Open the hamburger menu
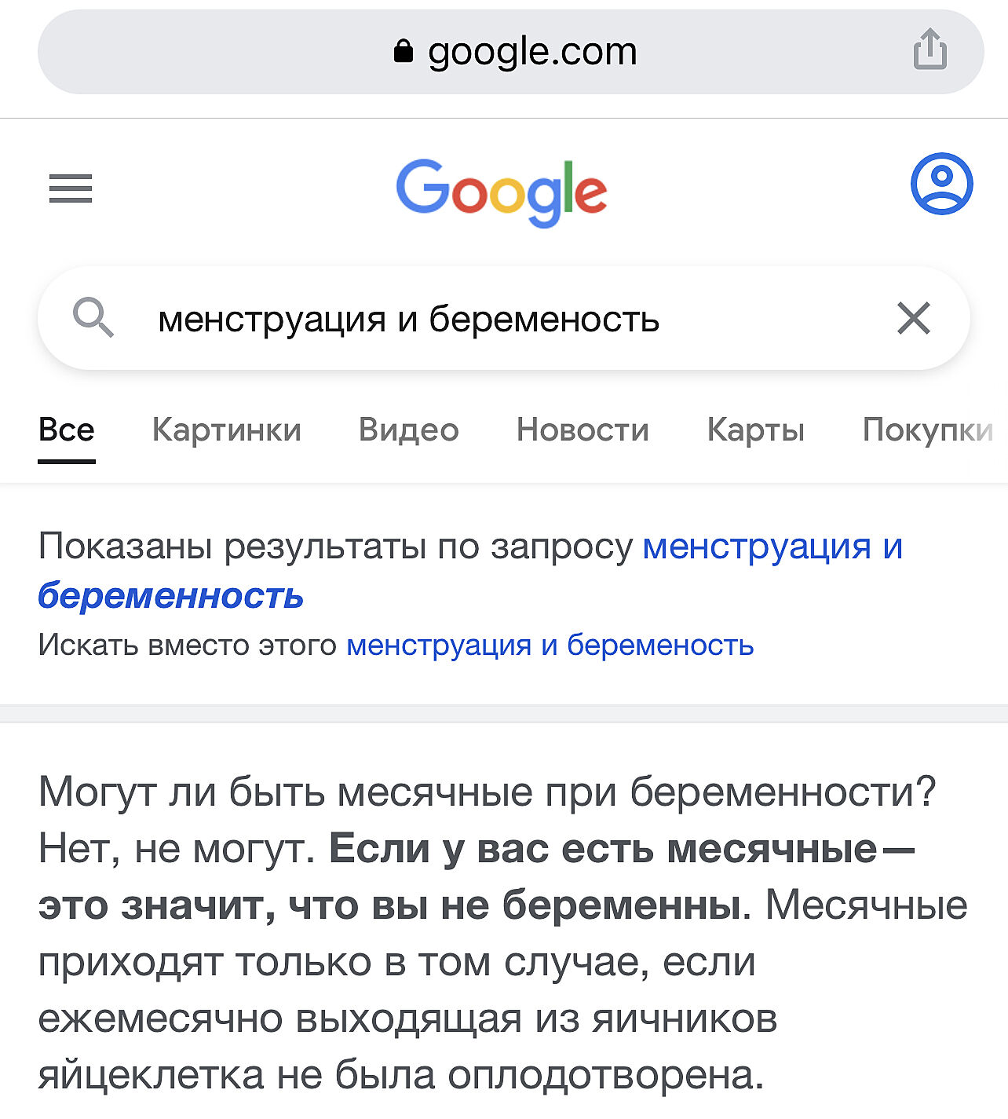This screenshot has width=1008, height=1119. (71, 188)
